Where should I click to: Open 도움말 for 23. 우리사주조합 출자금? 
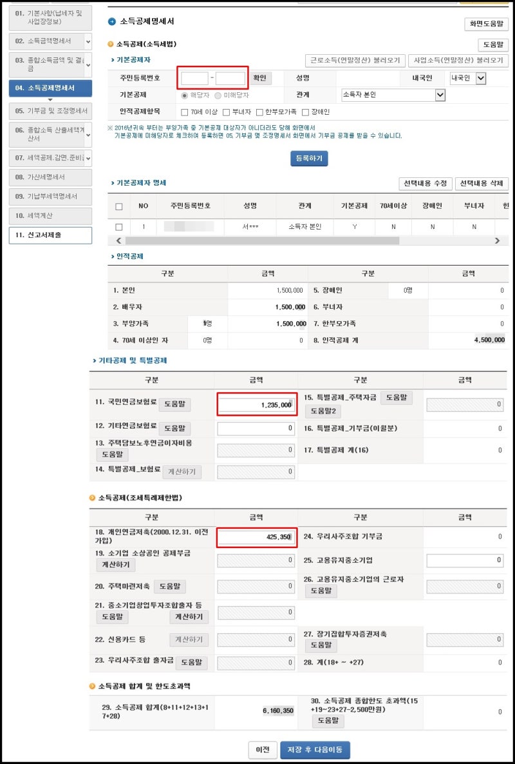point(192,663)
